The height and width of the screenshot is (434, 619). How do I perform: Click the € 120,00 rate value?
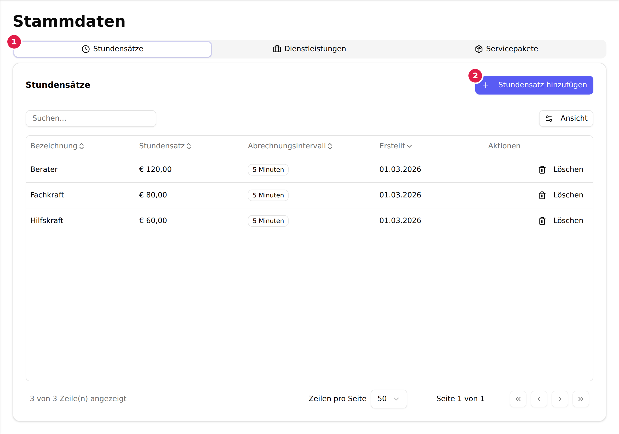pyautogui.click(x=155, y=169)
